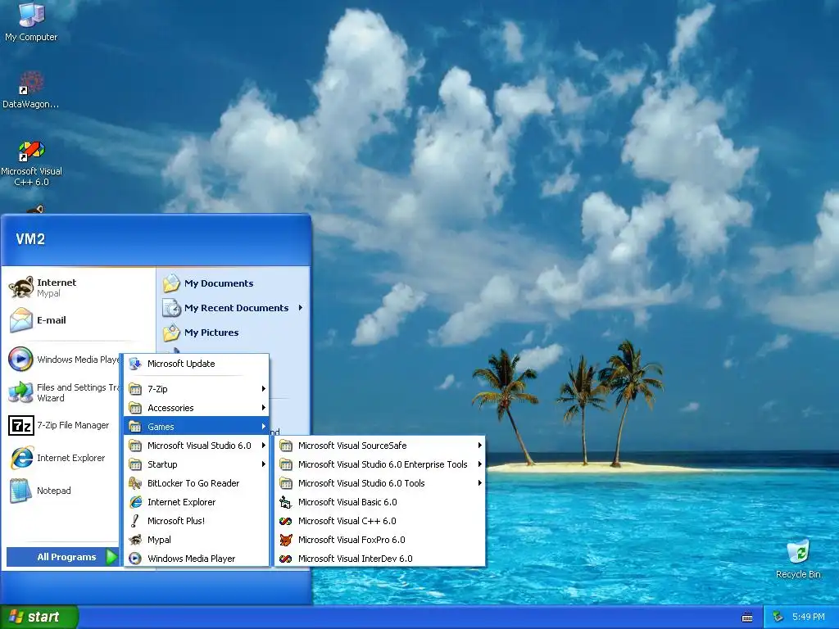Viewport: 839px width, 629px height.
Task: Click the BitLocker To Go Reader icon
Action: pyautogui.click(x=135, y=483)
